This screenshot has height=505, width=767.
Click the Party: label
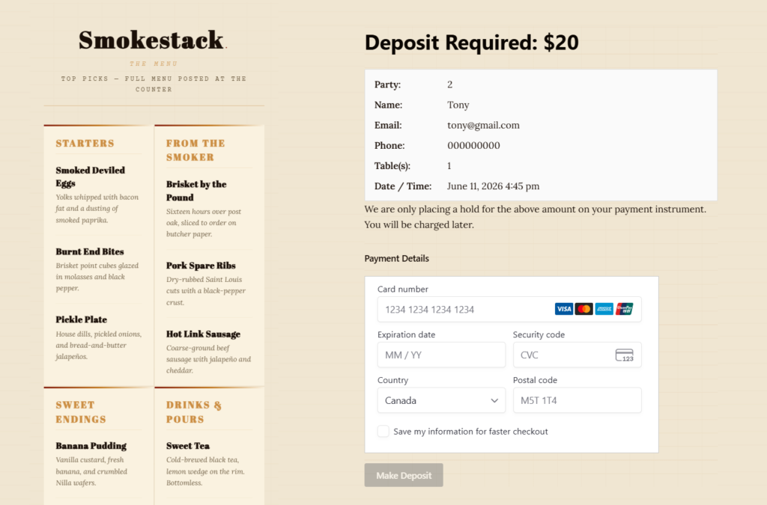(387, 85)
